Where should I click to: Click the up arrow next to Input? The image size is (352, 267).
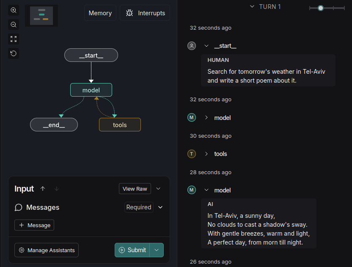coord(43,189)
